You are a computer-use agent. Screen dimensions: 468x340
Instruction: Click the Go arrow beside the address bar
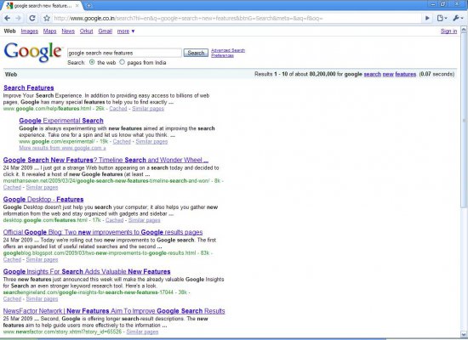pos(427,18)
